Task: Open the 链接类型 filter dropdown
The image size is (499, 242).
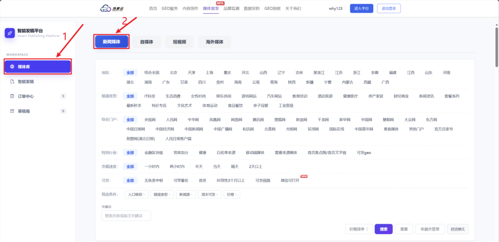Action: pyautogui.click(x=162, y=194)
